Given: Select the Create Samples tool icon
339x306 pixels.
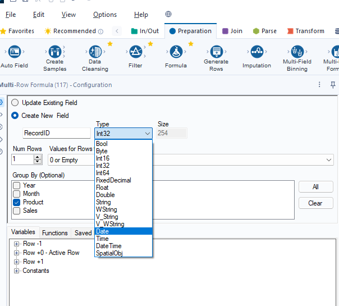Looking at the screenshot, I should click(54, 52).
